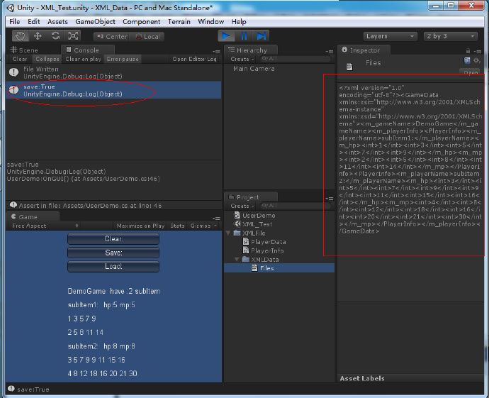Select the Inspector tab
This screenshot has height=398, width=489.
click(x=364, y=50)
